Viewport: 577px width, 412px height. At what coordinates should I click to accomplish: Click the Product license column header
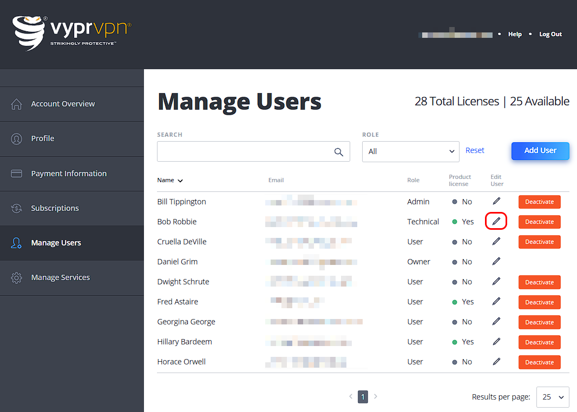point(460,181)
